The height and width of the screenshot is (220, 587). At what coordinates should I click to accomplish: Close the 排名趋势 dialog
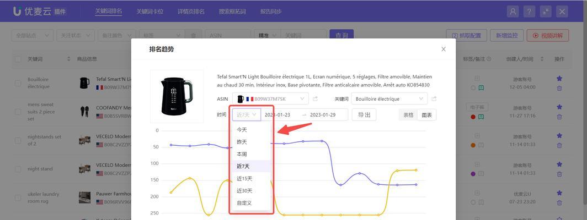click(x=444, y=49)
